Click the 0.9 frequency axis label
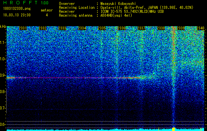Image resolution: width=207 pixels, height=131 pixels. pyautogui.click(x=3, y=75)
